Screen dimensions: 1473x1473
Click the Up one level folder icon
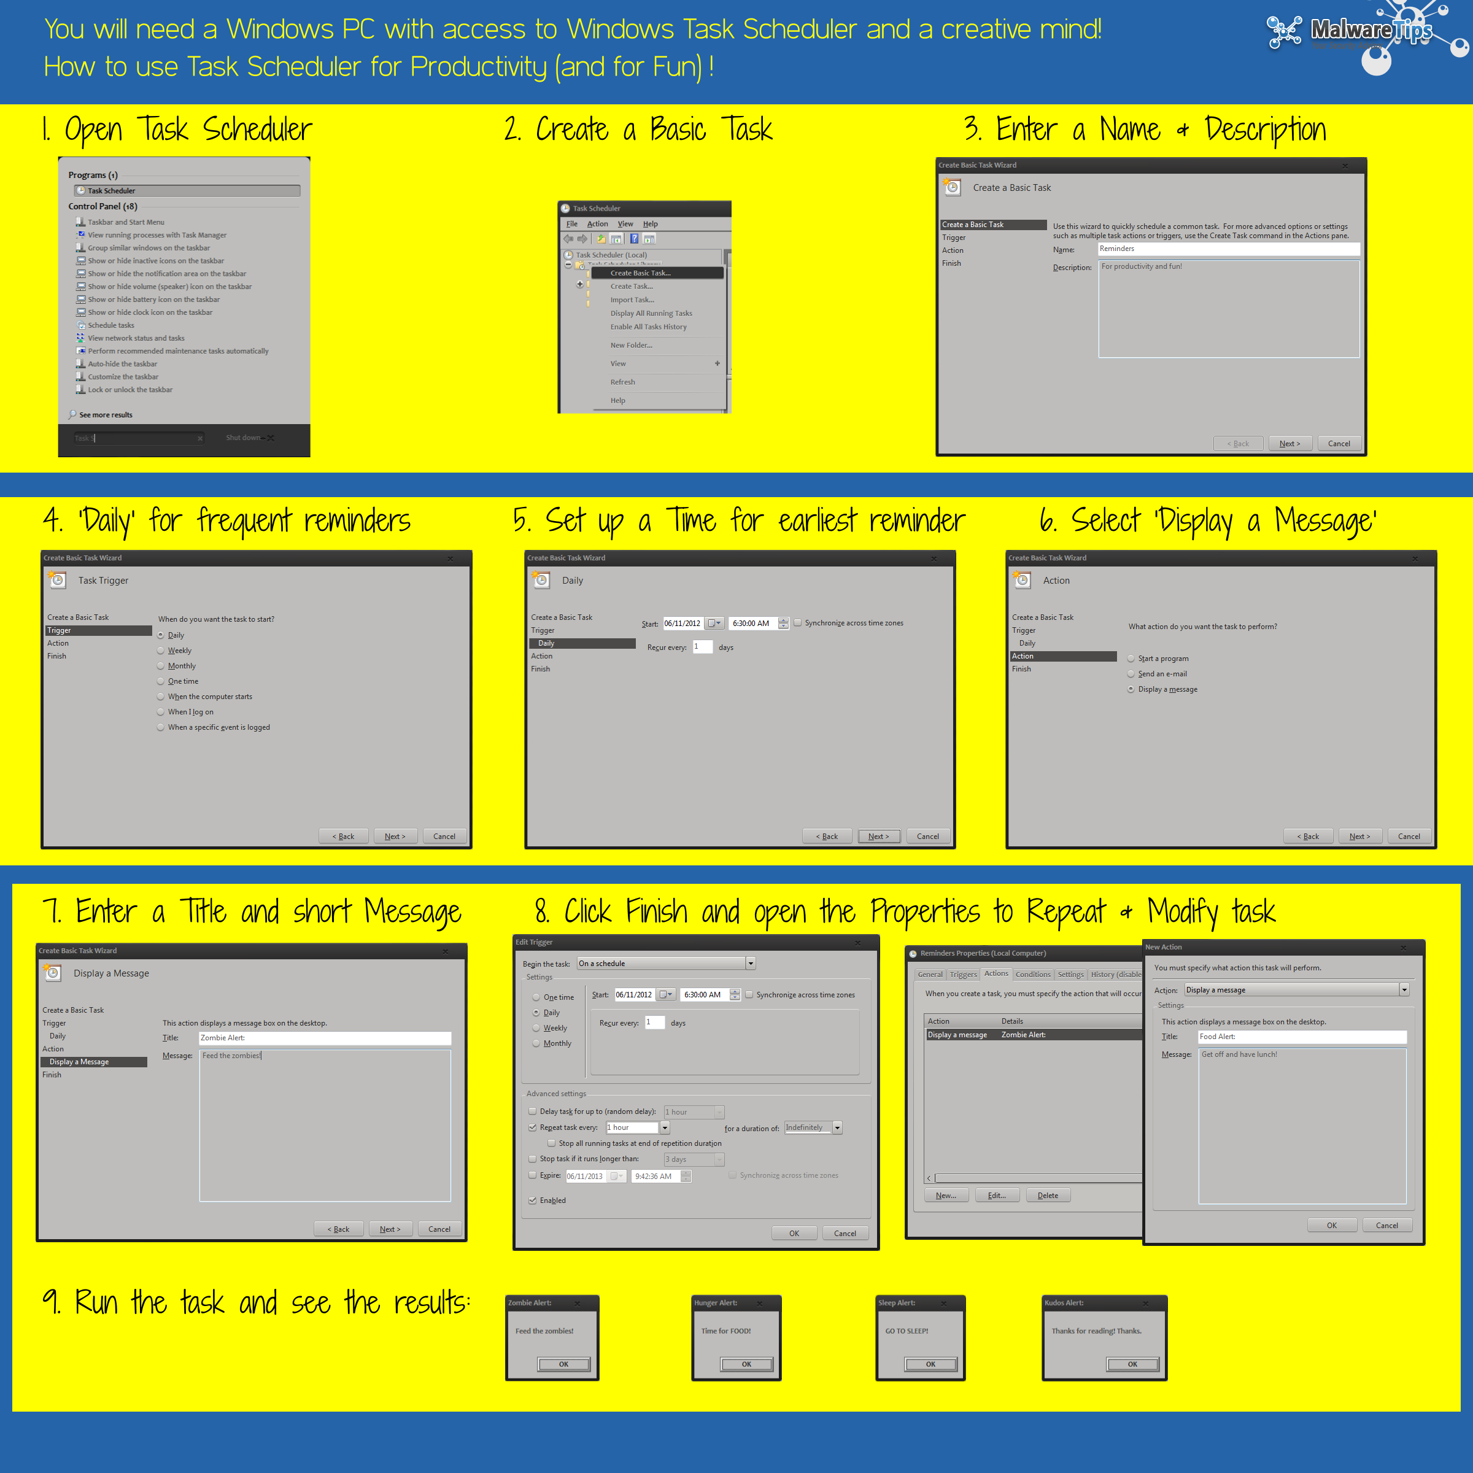[601, 239]
